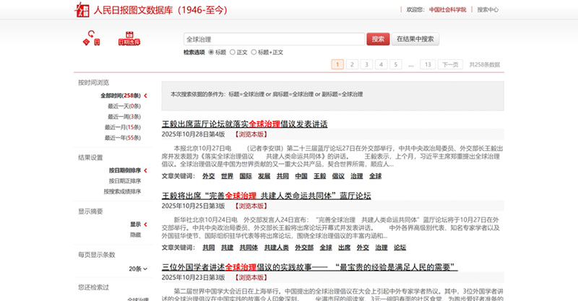The width and height of the screenshot is (578, 301).
Task: Filter to 最近一年 (55条) results
Action: (123, 137)
